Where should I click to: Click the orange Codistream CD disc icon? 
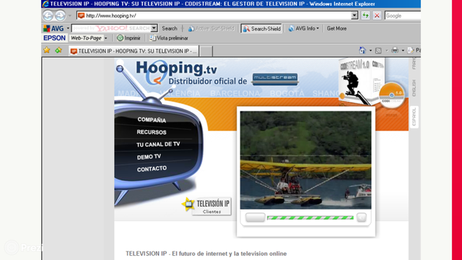(391, 95)
